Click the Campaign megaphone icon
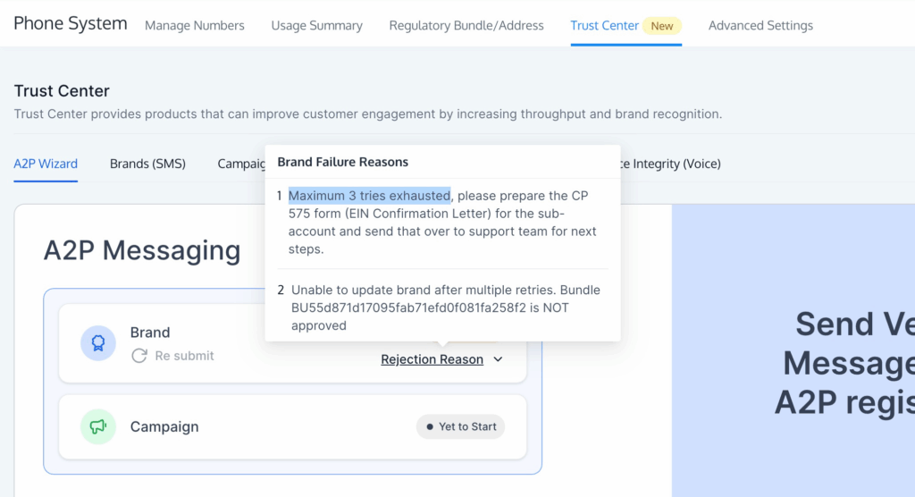 coord(98,427)
